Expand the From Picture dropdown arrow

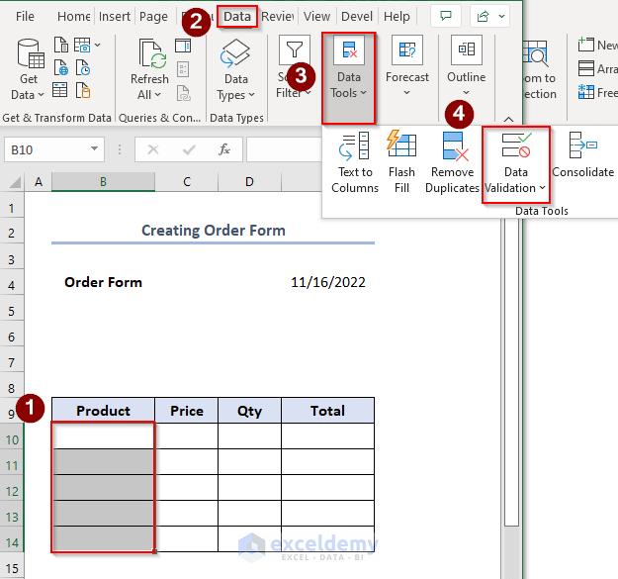point(97,45)
